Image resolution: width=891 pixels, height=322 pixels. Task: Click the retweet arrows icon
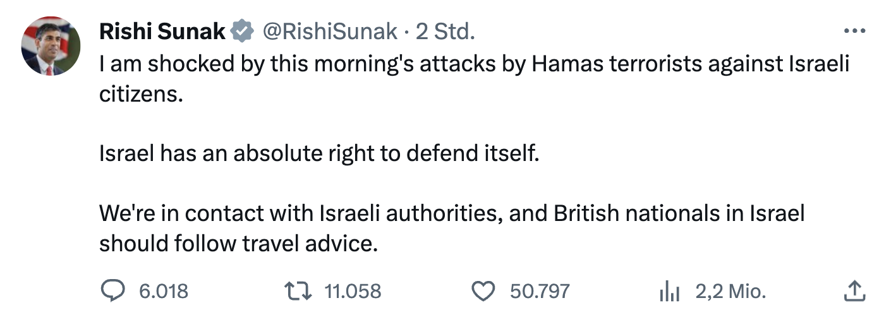(298, 290)
